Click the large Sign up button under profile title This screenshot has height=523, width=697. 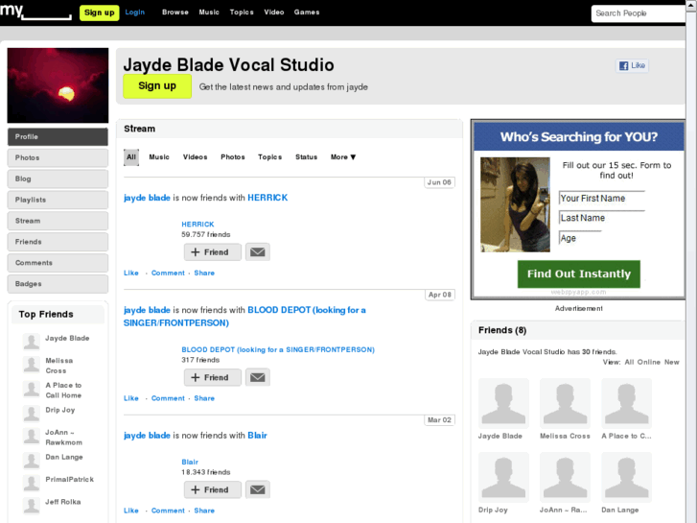157,86
